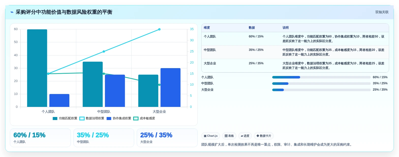This screenshot has width=399, height=157.
Task: Click the 大型企业 description text in table
Action: [333, 66]
